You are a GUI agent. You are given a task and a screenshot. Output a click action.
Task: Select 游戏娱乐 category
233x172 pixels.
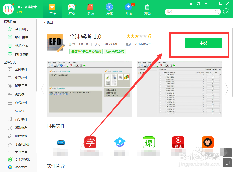click(18, 127)
